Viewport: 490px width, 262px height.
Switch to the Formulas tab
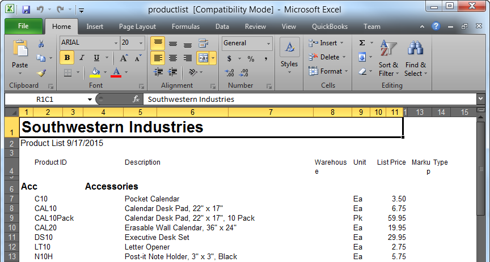pos(185,27)
